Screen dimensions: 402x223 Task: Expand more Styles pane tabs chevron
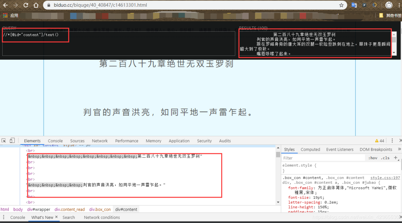point(399,149)
